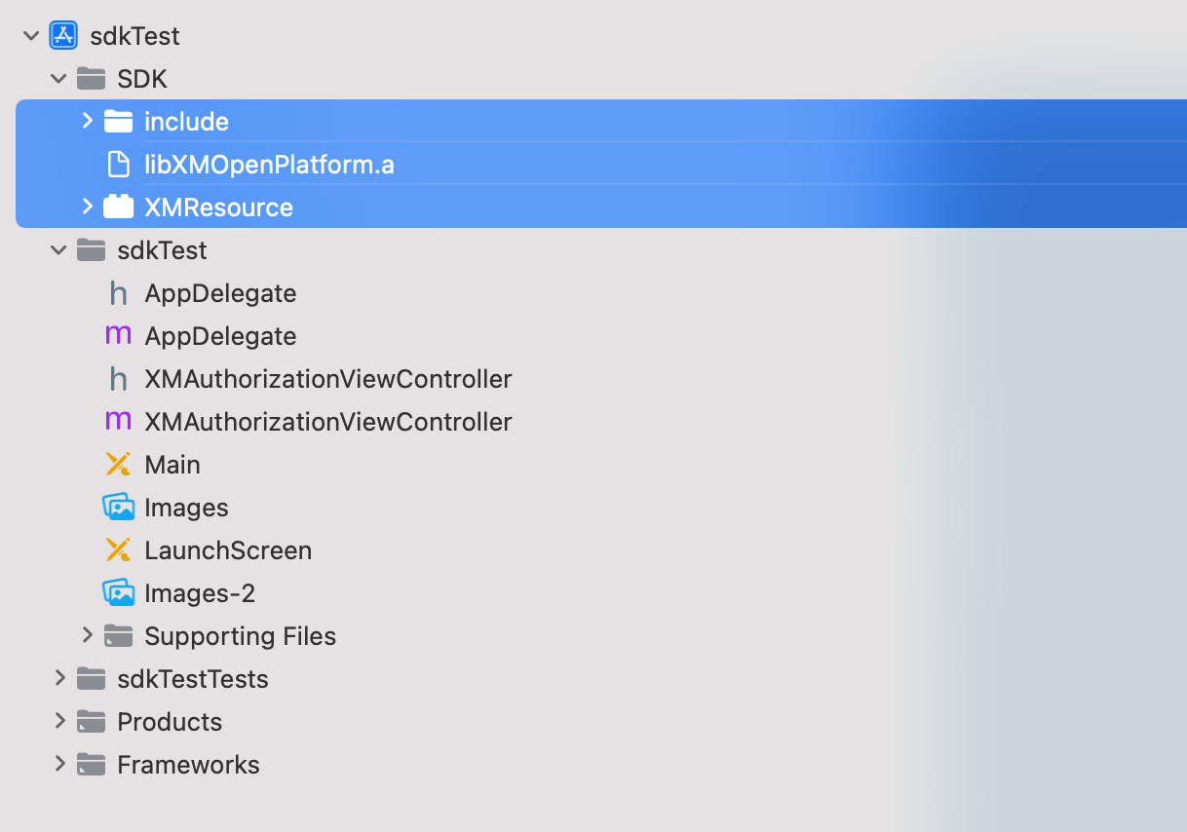Expand the Products group

point(59,721)
